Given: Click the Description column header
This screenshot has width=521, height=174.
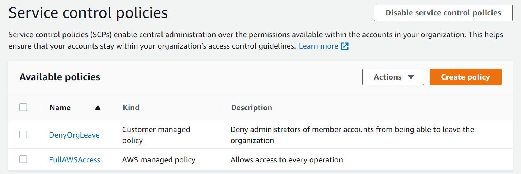Looking at the screenshot, I should (x=252, y=108).
